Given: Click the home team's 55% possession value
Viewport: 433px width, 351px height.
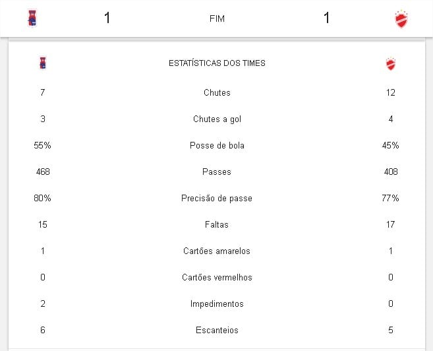Looking at the screenshot, I should 43,145.
